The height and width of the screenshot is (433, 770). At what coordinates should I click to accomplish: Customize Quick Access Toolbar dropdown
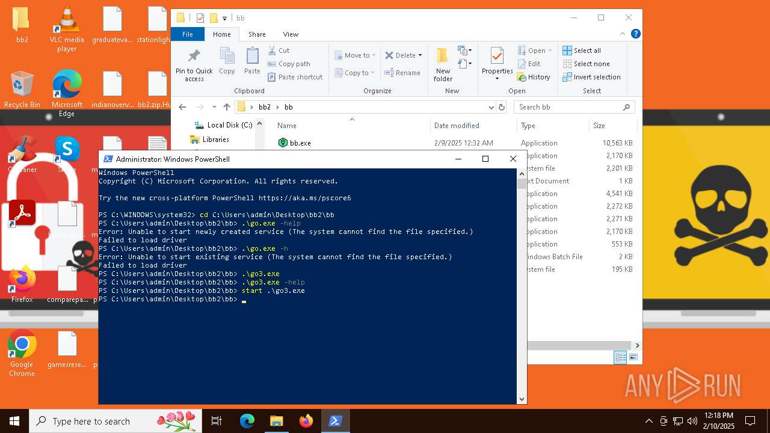click(x=225, y=18)
